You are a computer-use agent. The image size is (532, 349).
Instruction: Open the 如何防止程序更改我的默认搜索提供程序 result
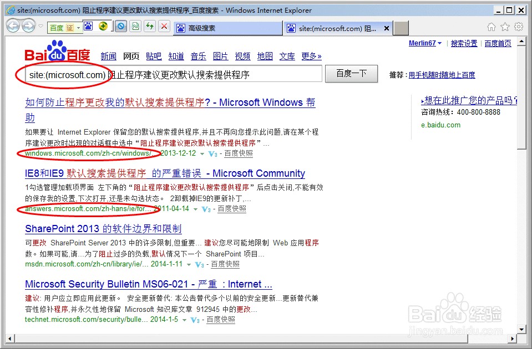click(170, 110)
